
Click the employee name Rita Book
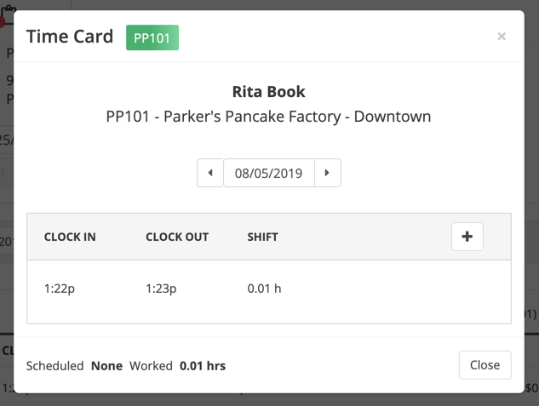click(x=269, y=91)
